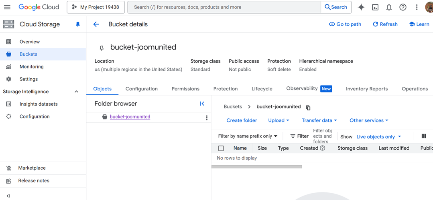Open the main hamburger navigation menu
Screen dimensions: 433x200
[7, 7]
